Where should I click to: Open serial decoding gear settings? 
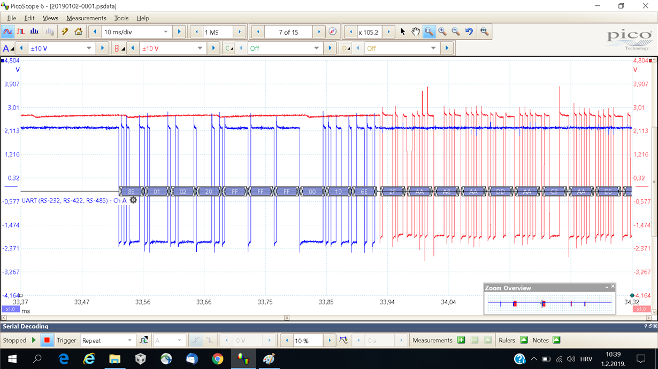tap(133, 200)
